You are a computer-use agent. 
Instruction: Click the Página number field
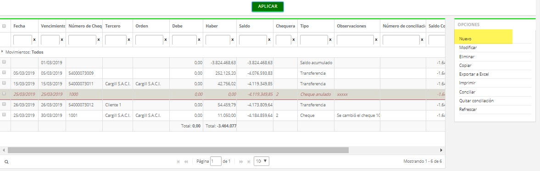(216, 161)
